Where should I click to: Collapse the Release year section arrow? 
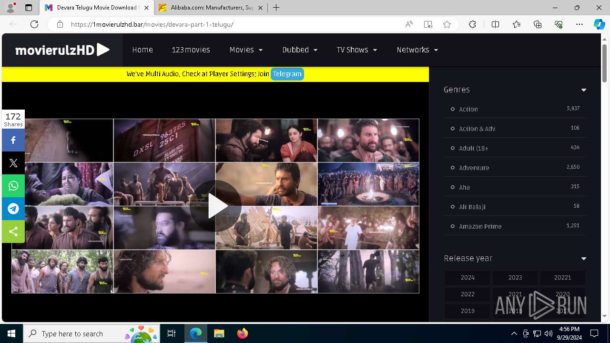(x=584, y=259)
